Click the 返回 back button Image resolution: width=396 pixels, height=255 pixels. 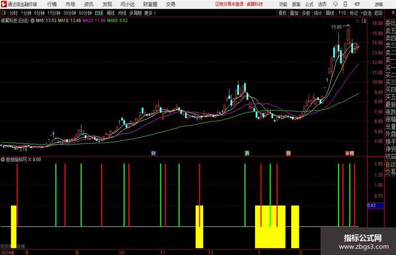pyautogui.click(x=378, y=13)
